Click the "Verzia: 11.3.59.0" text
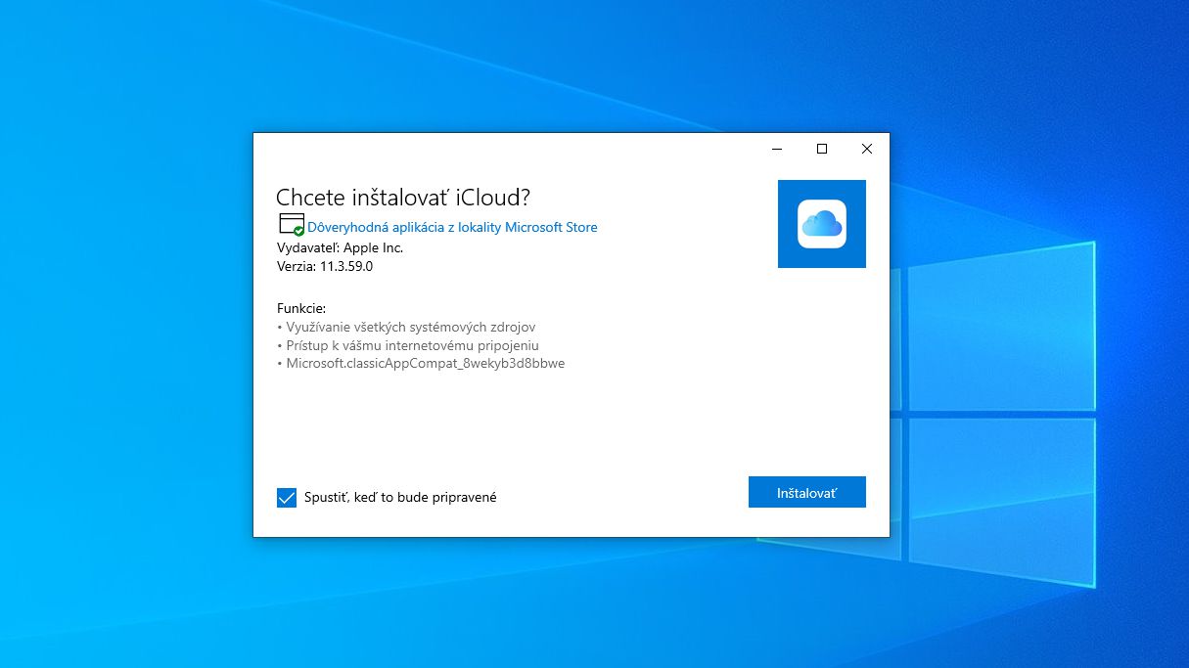1189x668 pixels. pyautogui.click(x=325, y=266)
